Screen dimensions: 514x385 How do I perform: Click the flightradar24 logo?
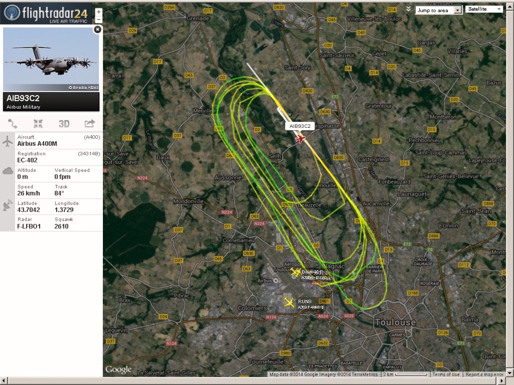point(46,13)
